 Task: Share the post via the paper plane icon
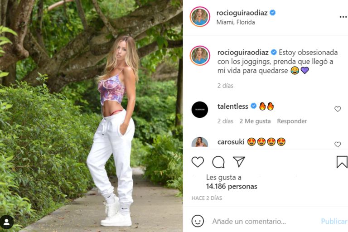[239, 161]
